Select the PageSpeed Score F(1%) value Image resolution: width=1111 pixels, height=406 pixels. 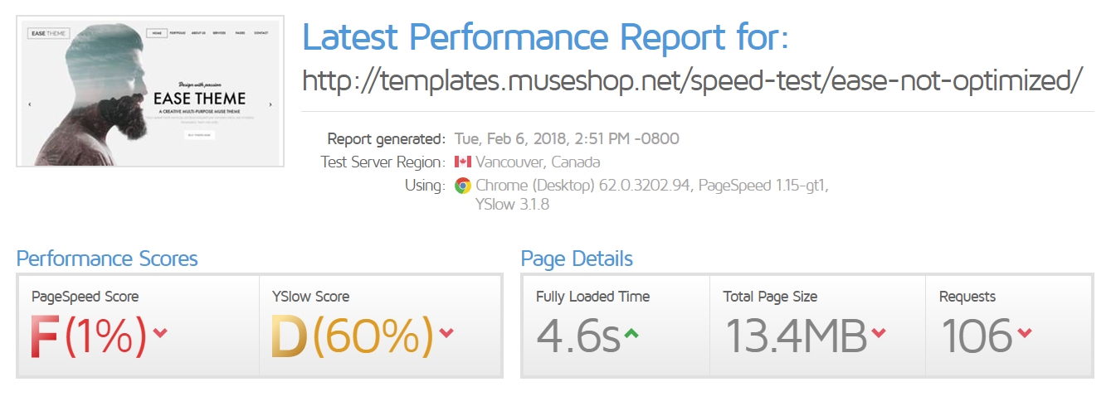coord(89,336)
